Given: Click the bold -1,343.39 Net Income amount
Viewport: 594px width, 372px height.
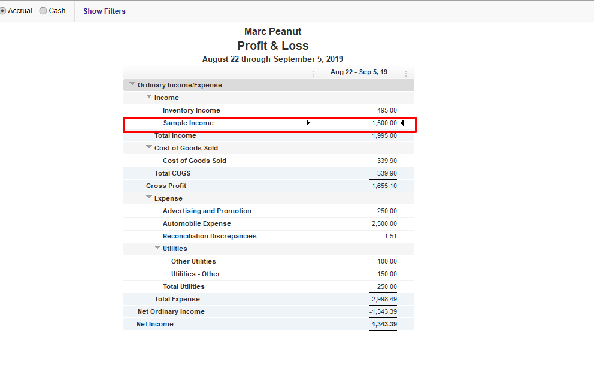Looking at the screenshot, I should 383,324.
